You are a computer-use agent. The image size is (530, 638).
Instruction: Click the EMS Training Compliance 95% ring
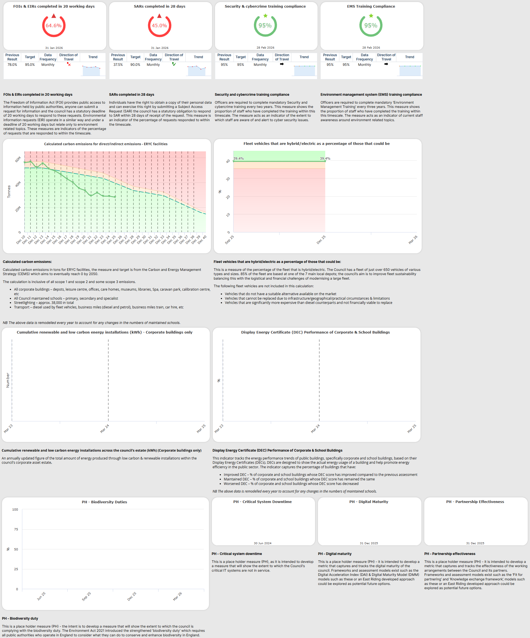point(371,26)
